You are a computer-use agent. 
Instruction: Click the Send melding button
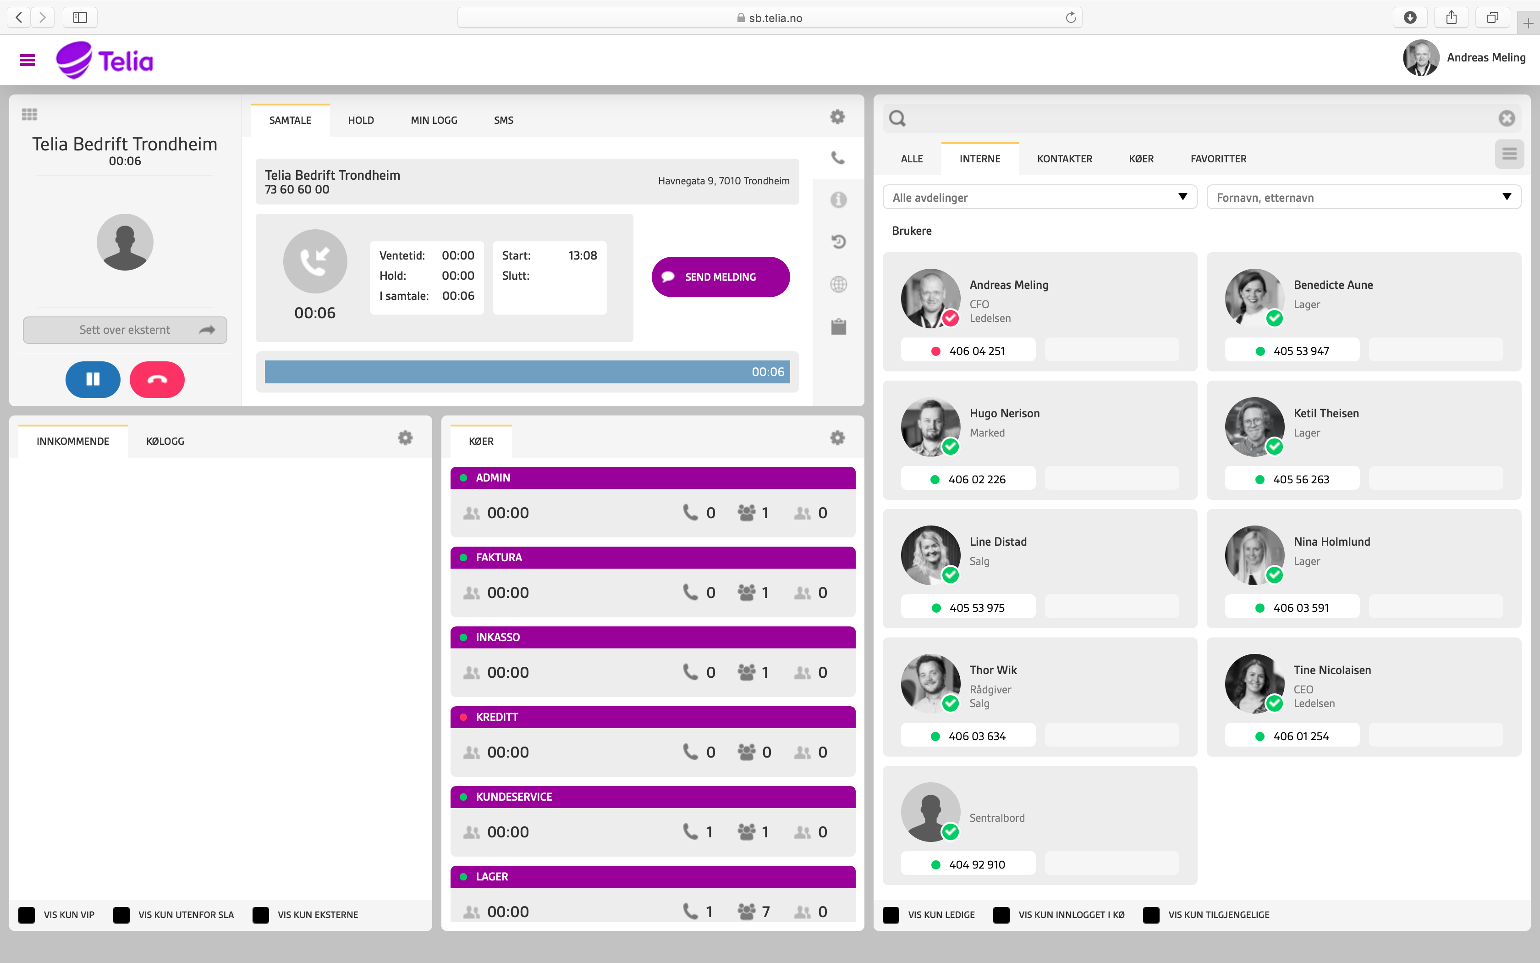[x=720, y=277]
